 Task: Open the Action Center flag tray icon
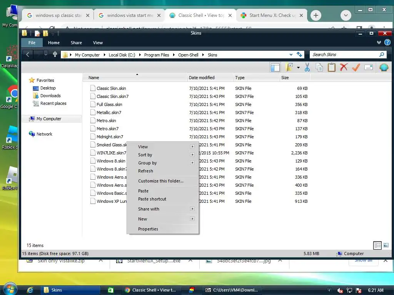pyautogui.click(x=359, y=290)
